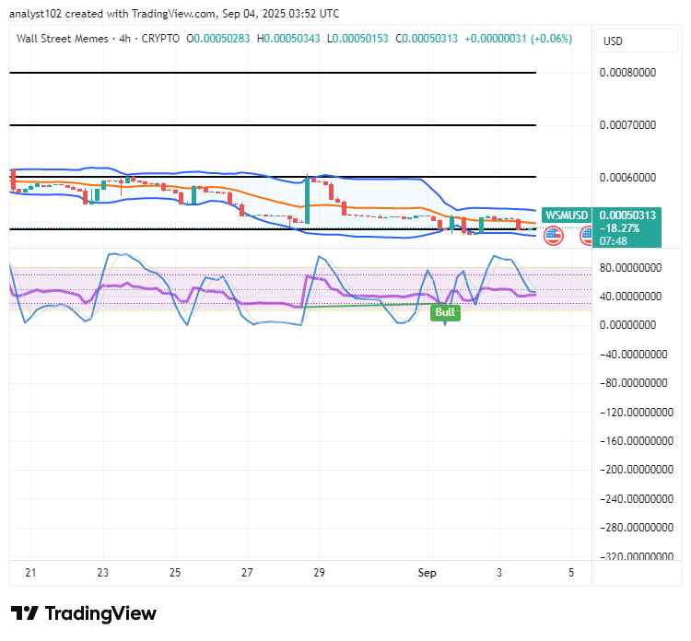
Task: Click the top black horizontal line near 0.0008
Action: click(273, 72)
